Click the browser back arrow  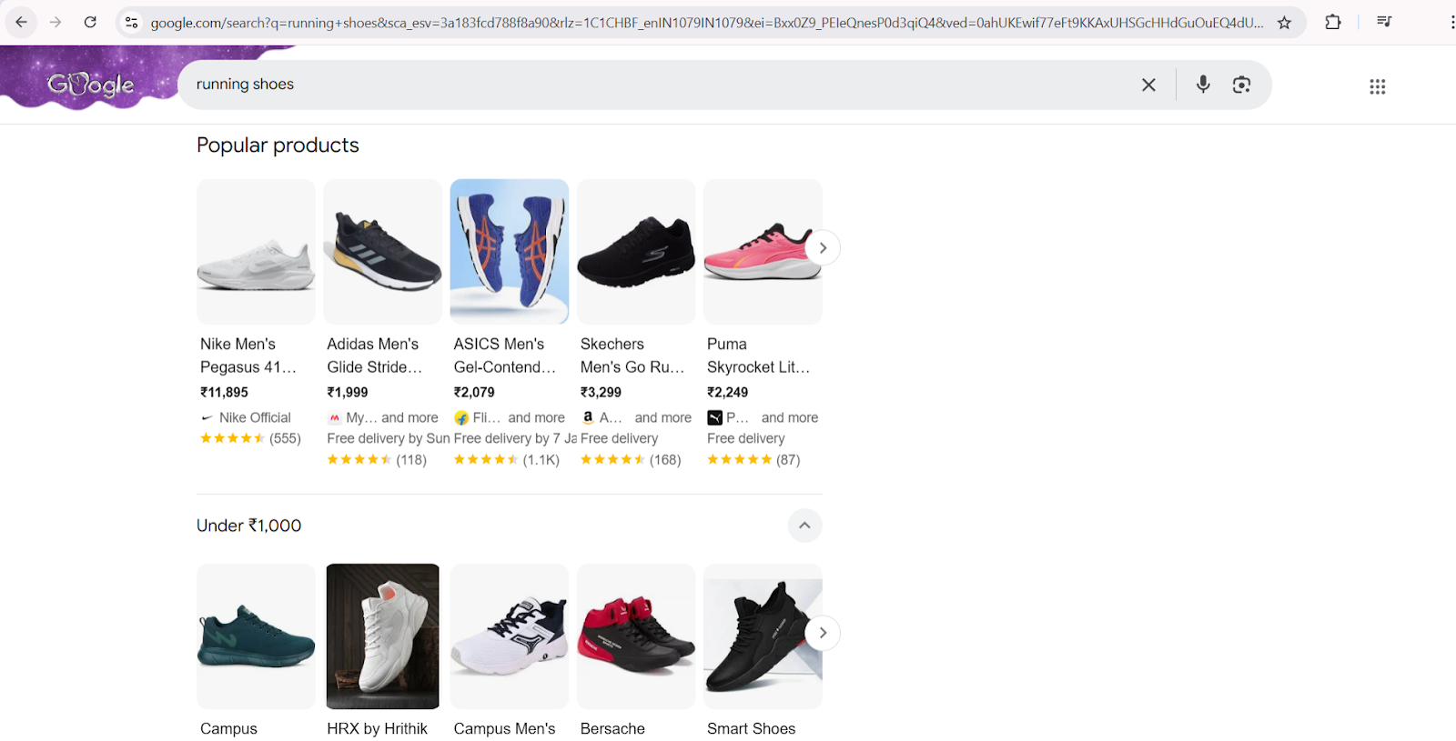click(x=21, y=23)
